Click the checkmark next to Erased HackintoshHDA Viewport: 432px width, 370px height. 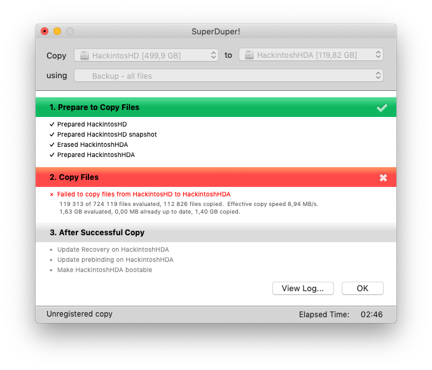click(x=52, y=144)
